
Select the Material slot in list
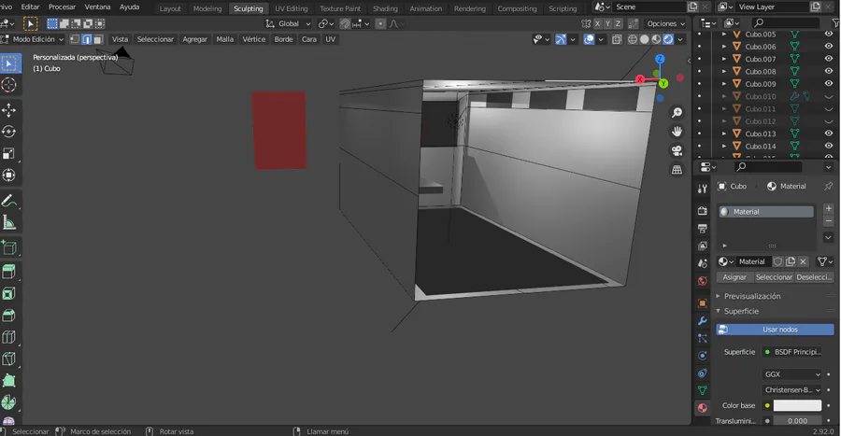(766, 212)
